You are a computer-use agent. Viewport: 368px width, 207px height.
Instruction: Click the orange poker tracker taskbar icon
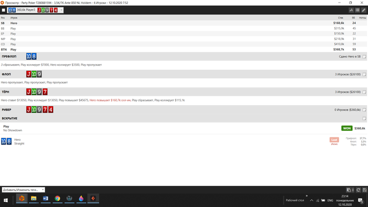22,199
